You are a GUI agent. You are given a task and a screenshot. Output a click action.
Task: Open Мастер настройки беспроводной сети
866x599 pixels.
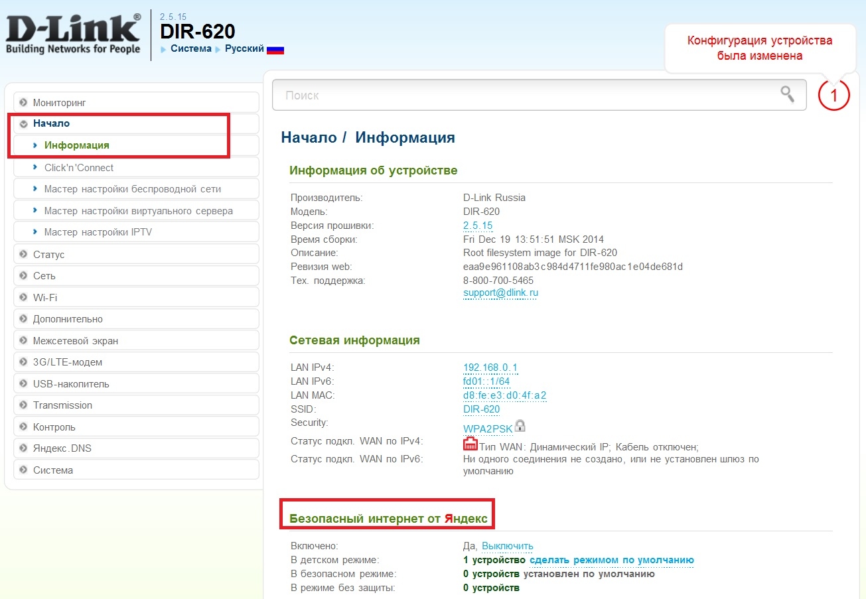point(132,189)
